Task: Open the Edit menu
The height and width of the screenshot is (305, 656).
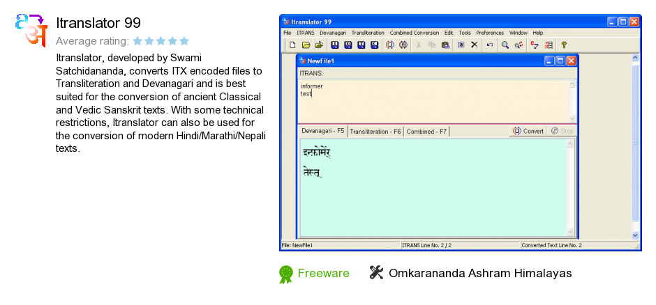Action: (x=449, y=33)
